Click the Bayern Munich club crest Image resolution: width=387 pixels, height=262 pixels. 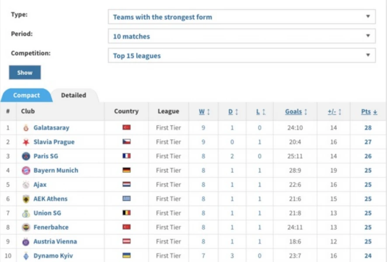pos(26,170)
